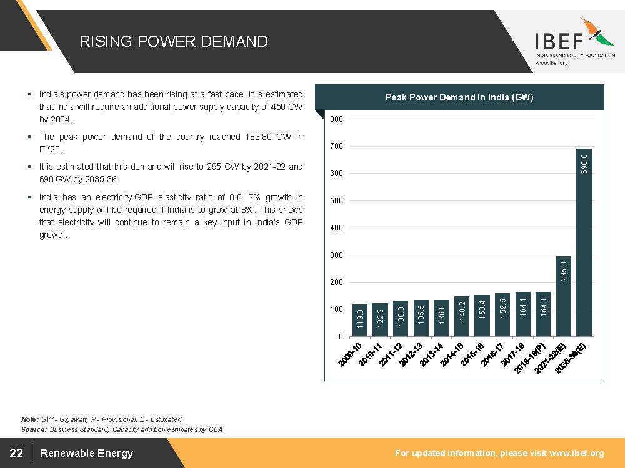Click the bullet about additional 450 GW capacity
The height and width of the screenshot is (468, 625).
point(171,106)
